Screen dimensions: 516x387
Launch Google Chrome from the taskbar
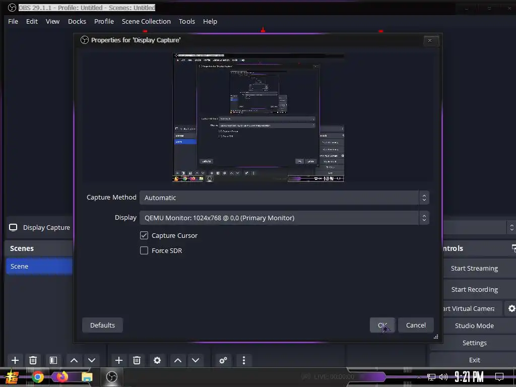[38, 377]
